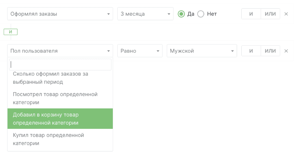Viewport: 299px width, 159px height.
Task: Click the '3 месяца' dropdown arrow
Action: tap(169, 14)
